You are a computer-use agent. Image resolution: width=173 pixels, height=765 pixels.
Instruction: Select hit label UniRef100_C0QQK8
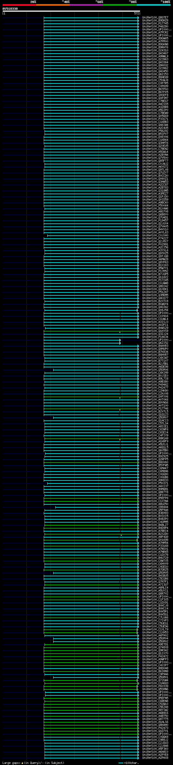[155, 737]
